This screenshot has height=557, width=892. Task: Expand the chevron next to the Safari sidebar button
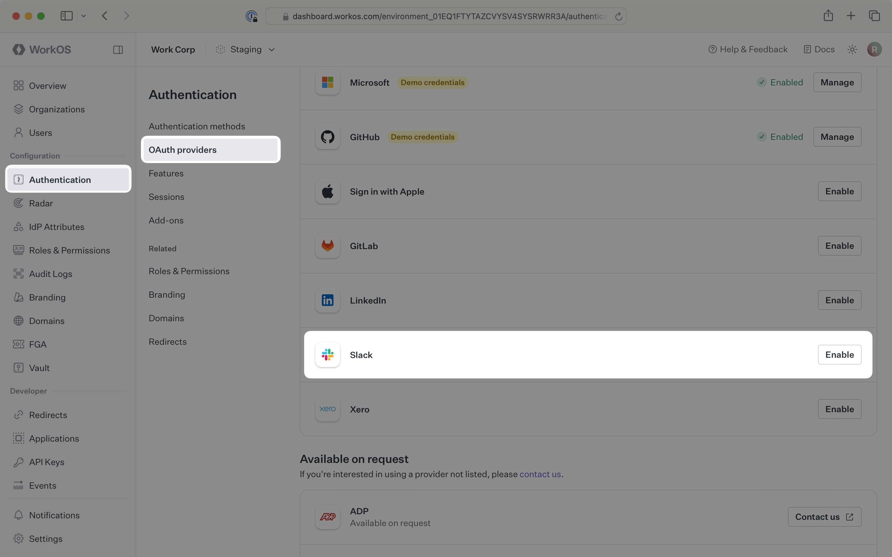[x=84, y=16]
